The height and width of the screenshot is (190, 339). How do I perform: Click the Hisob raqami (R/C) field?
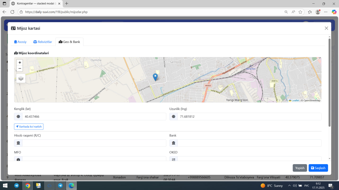click(94, 143)
